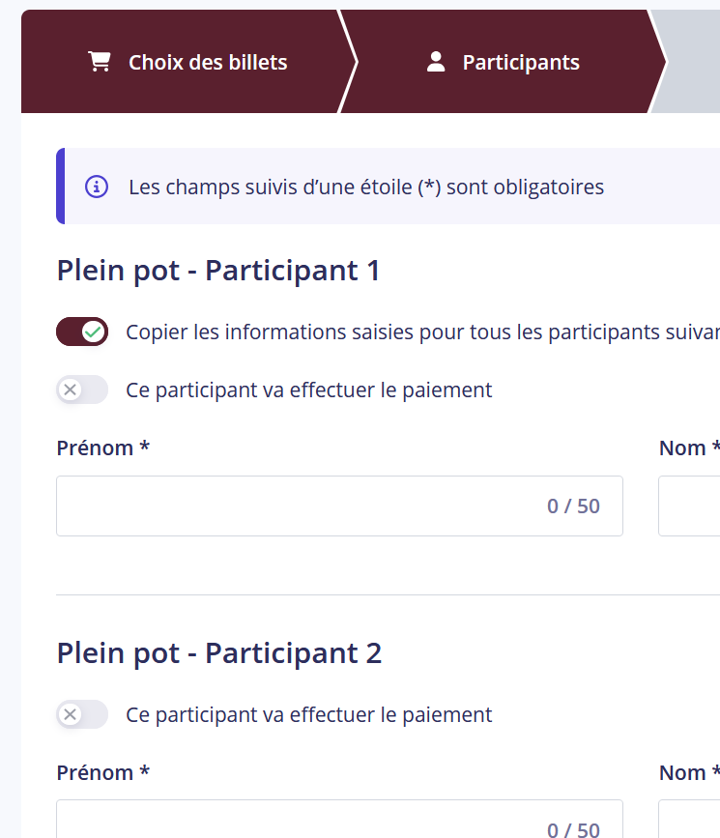Click the Plein pot - Participant 2 heading
This screenshot has height=838, width=720.
(218, 652)
